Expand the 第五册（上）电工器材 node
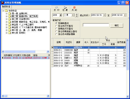Screen dimensions: 130x99 point(7,25)
